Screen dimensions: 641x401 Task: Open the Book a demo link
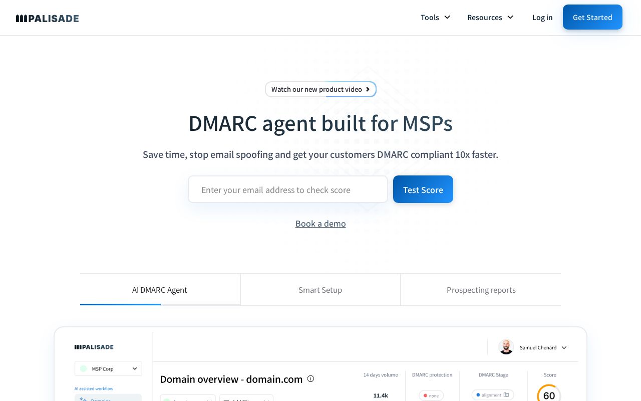(320, 224)
